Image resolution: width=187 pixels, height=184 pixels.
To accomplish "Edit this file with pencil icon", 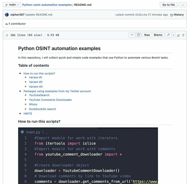I will (168, 35).
